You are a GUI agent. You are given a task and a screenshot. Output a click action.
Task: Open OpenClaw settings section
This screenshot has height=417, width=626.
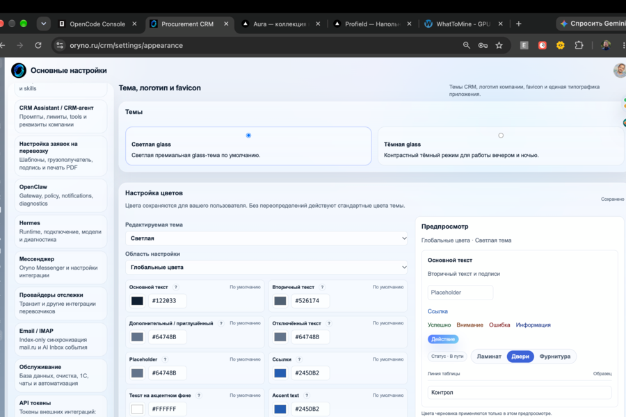tap(61, 195)
